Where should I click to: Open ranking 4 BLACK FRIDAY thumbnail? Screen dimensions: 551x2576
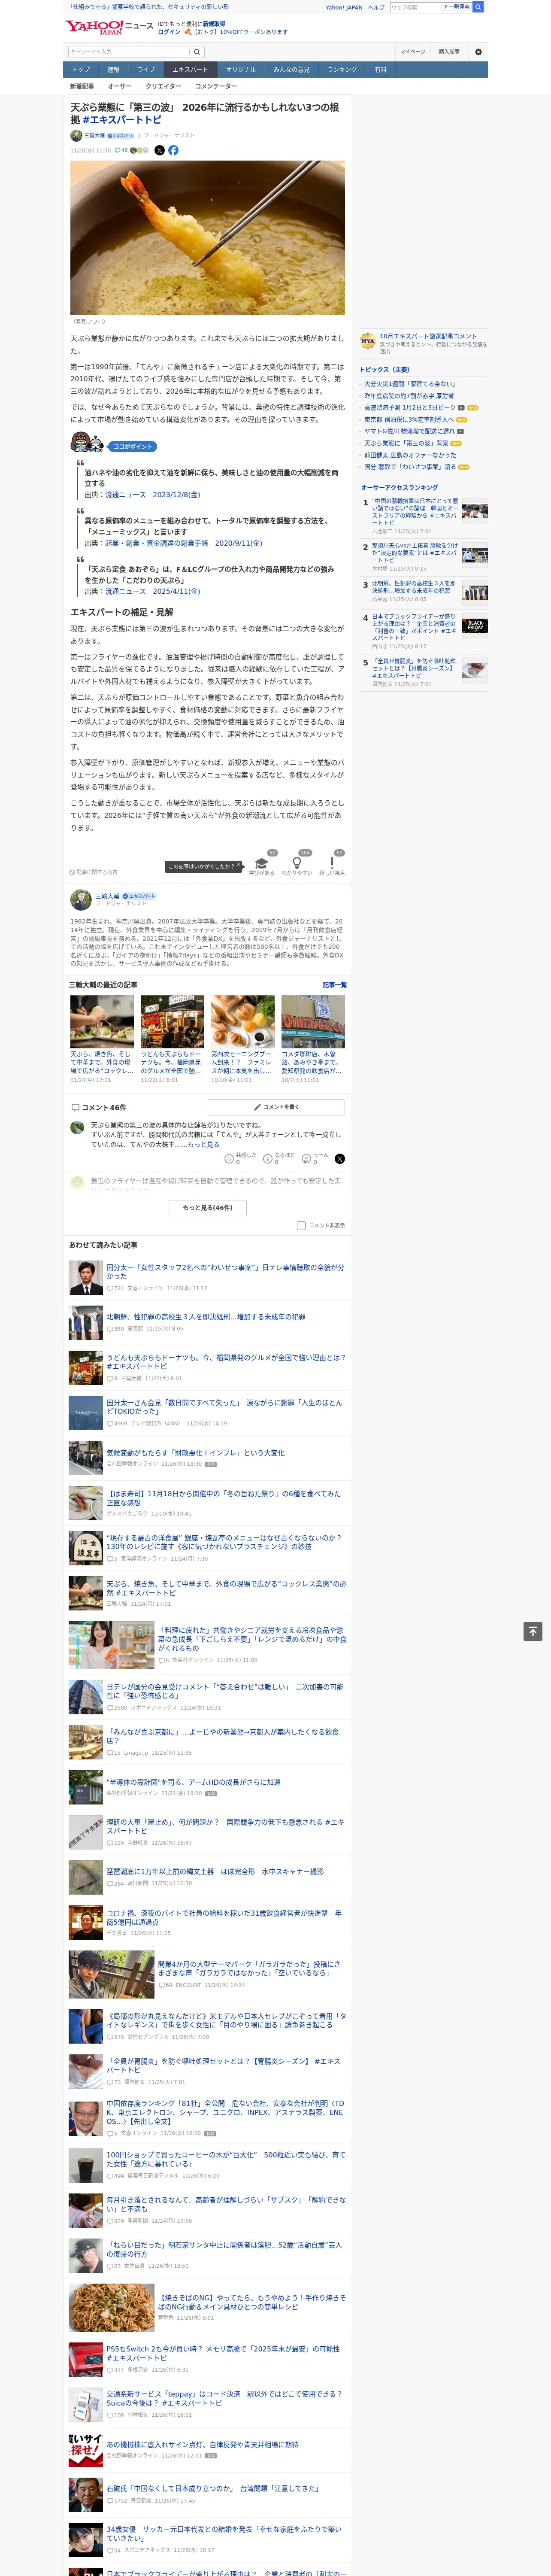475,625
